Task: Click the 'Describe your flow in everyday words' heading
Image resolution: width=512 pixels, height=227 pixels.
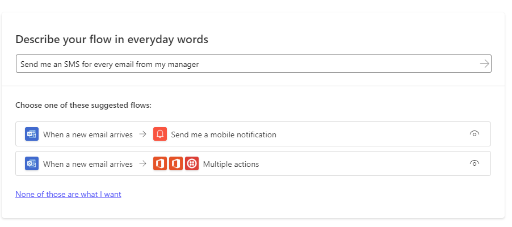Action: pos(112,39)
